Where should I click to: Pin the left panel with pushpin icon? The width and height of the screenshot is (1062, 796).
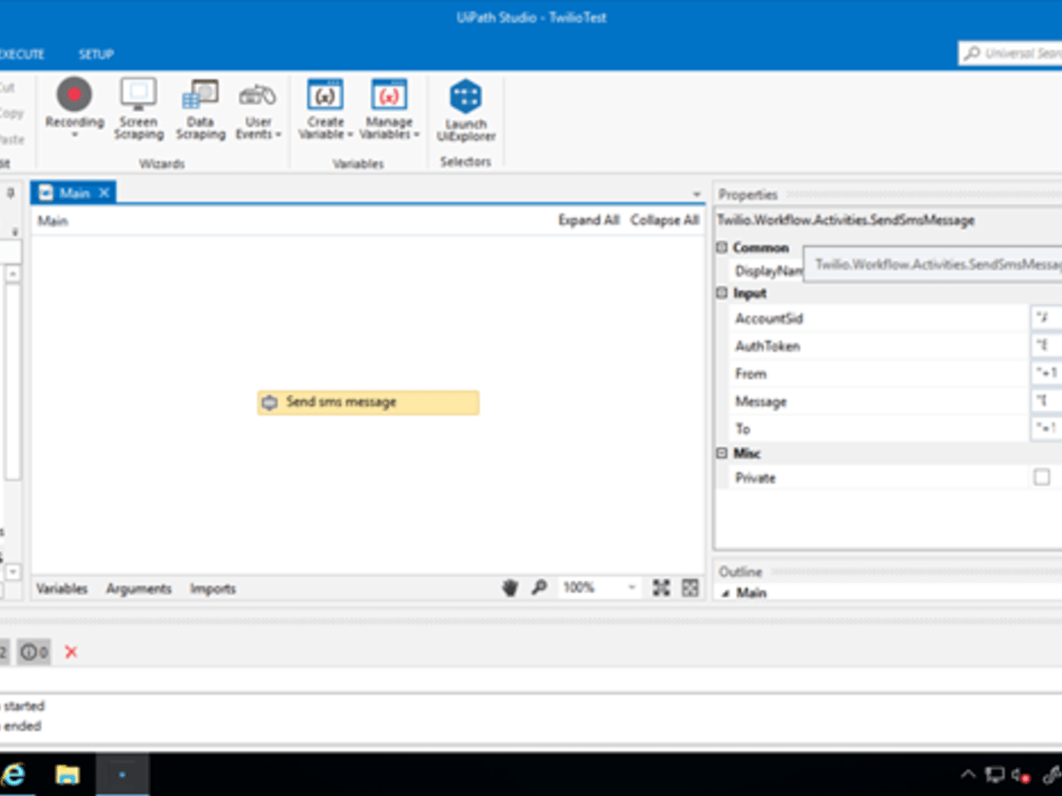click(x=11, y=193)
